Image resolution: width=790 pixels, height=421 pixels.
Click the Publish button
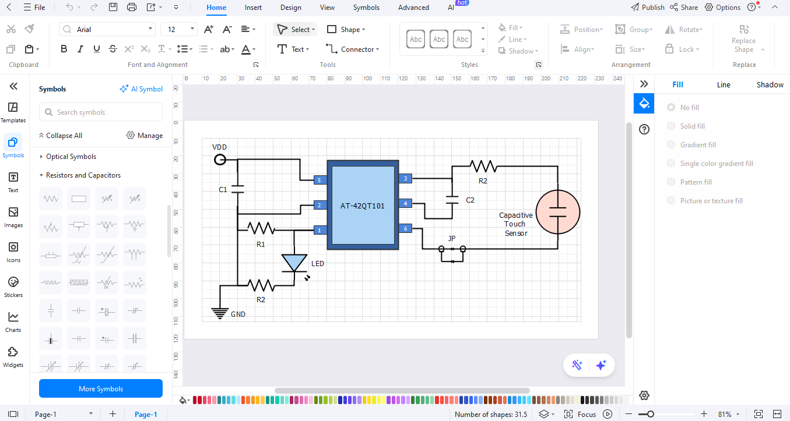click(x=648, y=8)
